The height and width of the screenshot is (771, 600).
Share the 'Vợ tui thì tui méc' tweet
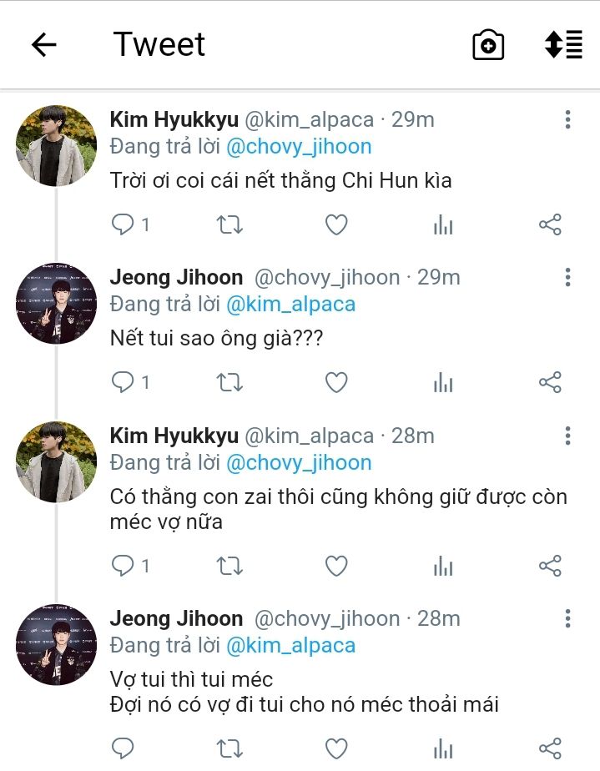pyautogui.click(x=550, y=748)
